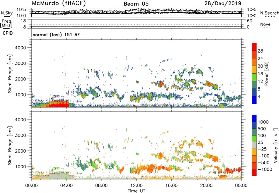Click the 3000 km tick in the velocity panel
Viewport: 279px width, 193px height.
21,135
